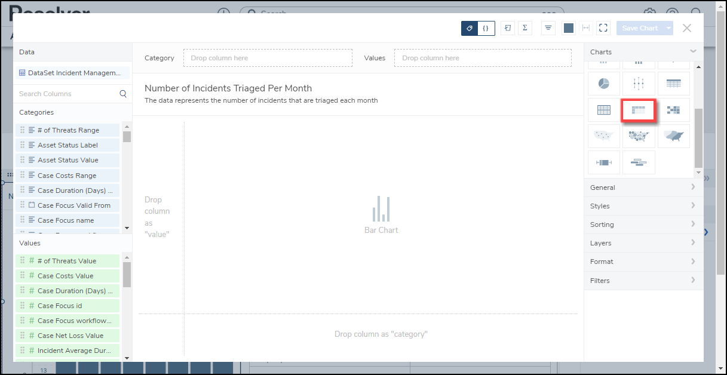
Task: Select the Case Focus id value
Action: [x=68, y=306]
